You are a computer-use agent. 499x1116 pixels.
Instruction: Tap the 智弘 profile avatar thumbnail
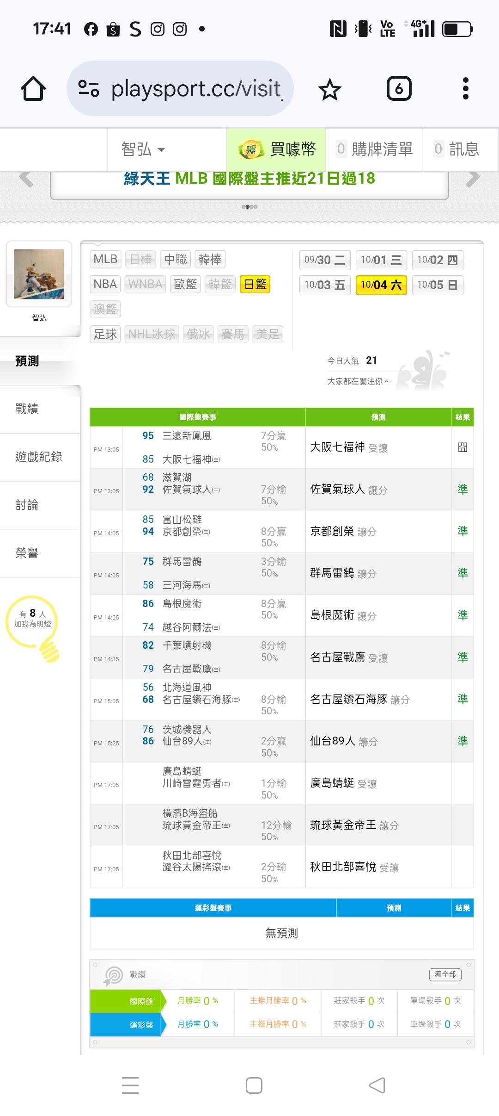(x=39, y=274)
